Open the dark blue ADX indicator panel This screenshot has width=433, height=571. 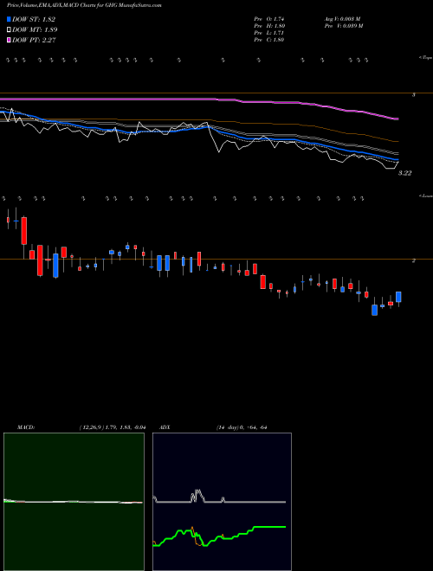click(x=222, y=502)
